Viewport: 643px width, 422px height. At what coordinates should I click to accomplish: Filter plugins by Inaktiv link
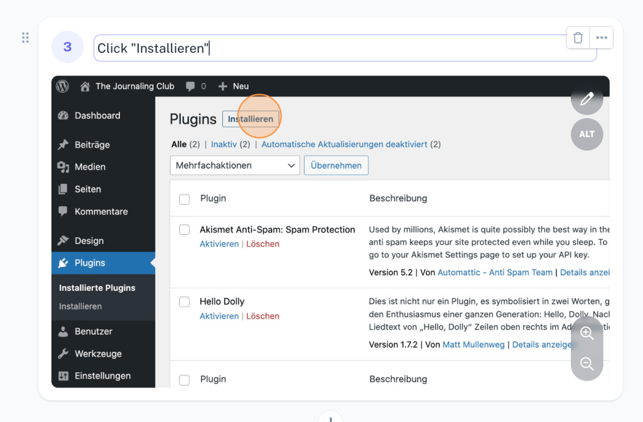[224, 144]
